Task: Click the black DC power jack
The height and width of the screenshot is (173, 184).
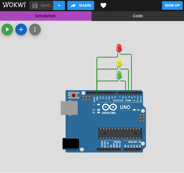Action: tap(71, 144)
